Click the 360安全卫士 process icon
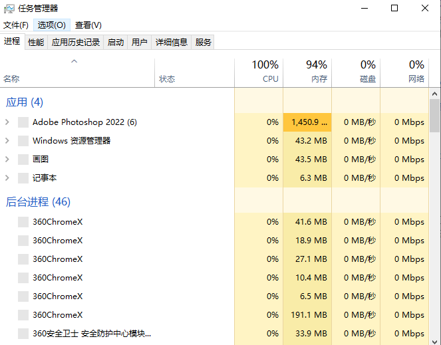 click(23, 334)
